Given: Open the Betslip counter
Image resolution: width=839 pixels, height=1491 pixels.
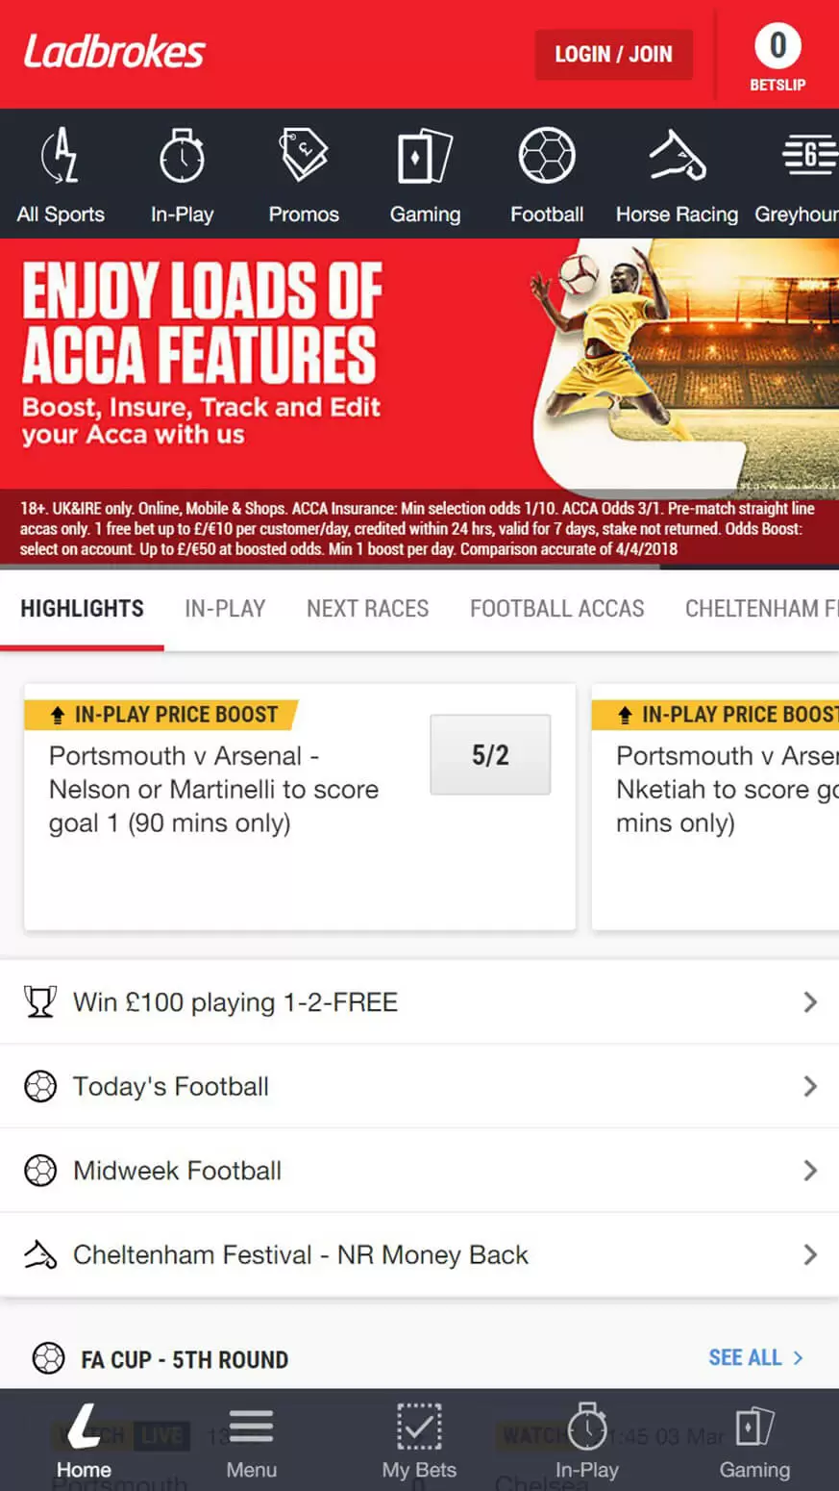Looking at the screenshot, I should (x=777, y=56).
